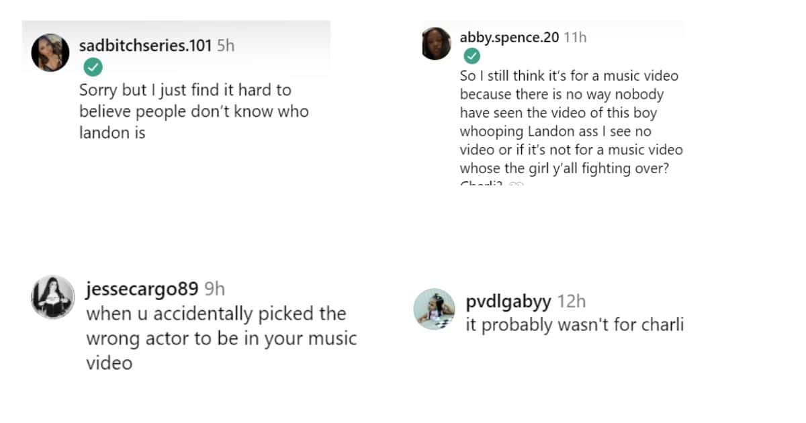Click pvdlgabyy's avatar image
806x423 pixels.
click(x=435, y=310)
